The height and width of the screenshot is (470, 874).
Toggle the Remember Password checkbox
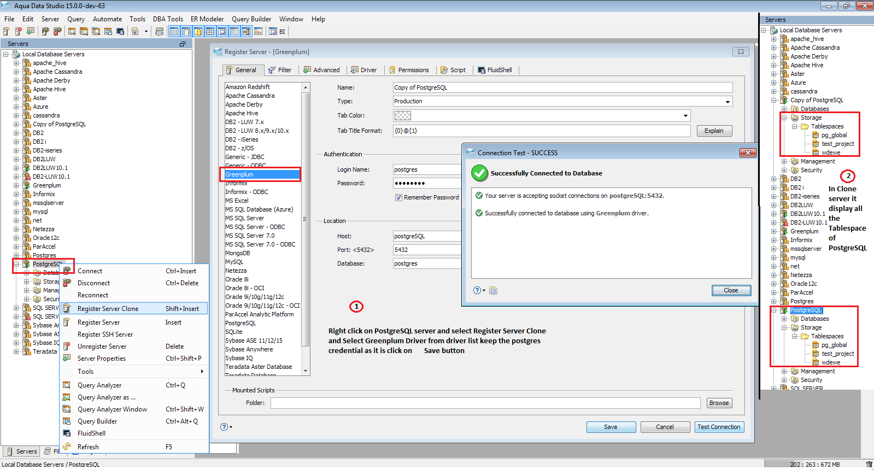click(398, 197)
